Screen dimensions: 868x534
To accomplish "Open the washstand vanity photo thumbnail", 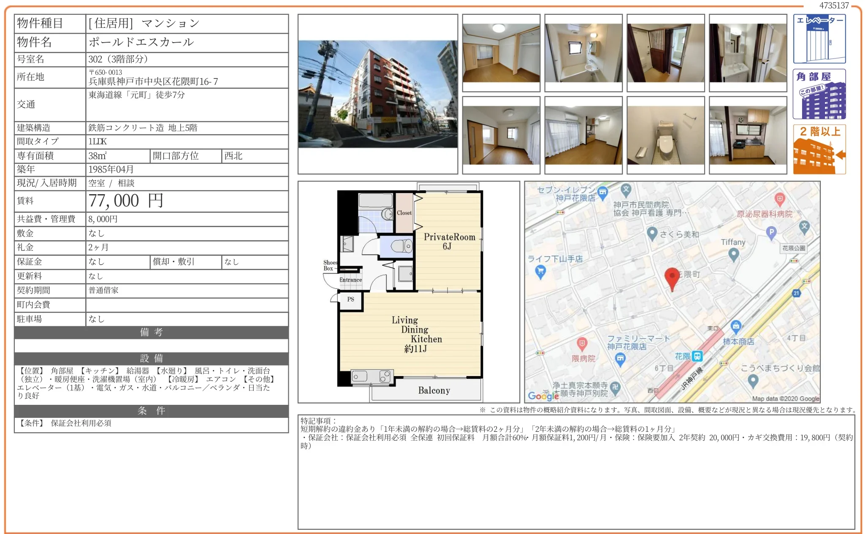I will click(x=748, y=53).
